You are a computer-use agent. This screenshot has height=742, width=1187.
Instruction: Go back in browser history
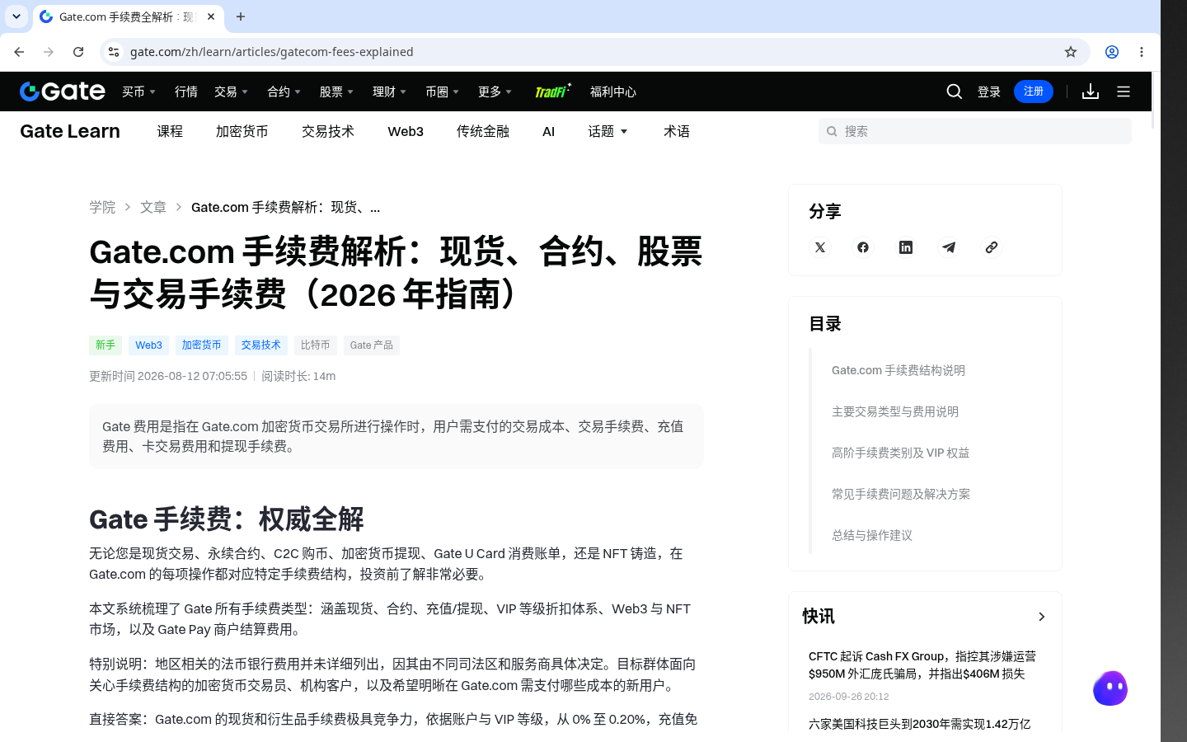(x=19, y=52)
